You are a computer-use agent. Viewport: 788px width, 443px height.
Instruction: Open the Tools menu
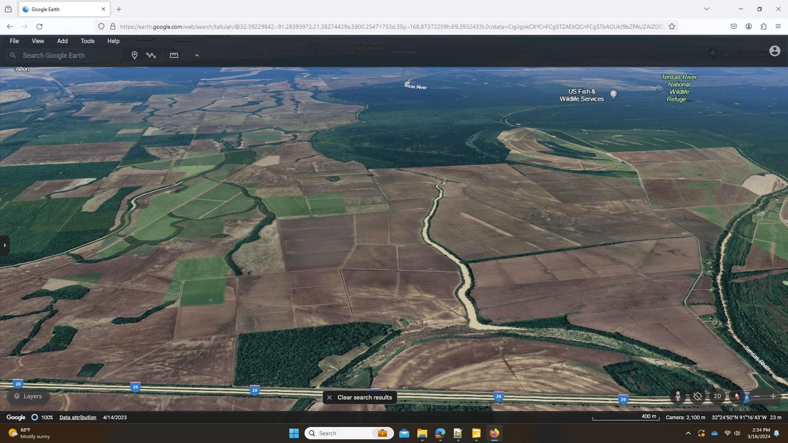pyautogui.click(x=87, y=41)
